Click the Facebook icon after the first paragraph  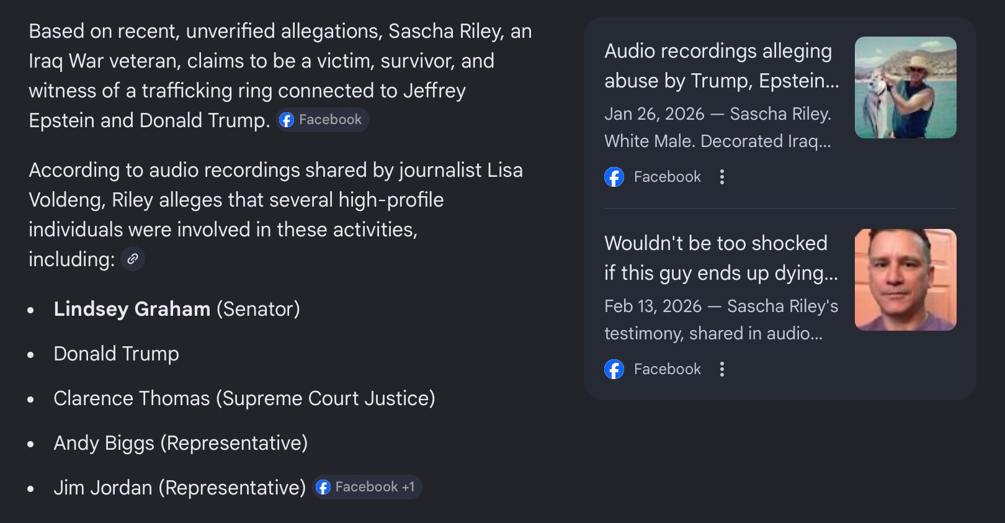[x=287, y=120]
